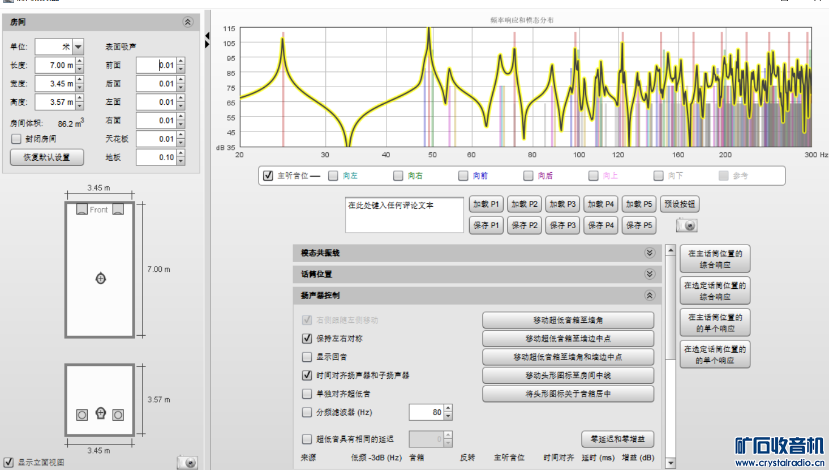Expand the 模态共振线 section
The height and width of the screenshot is (470, 829).
pos(650,253)
